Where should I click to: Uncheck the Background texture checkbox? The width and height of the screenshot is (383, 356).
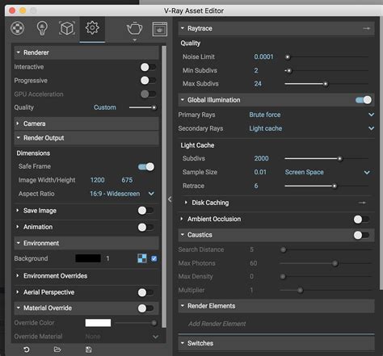pyautogui.click(x=154, y=258)
